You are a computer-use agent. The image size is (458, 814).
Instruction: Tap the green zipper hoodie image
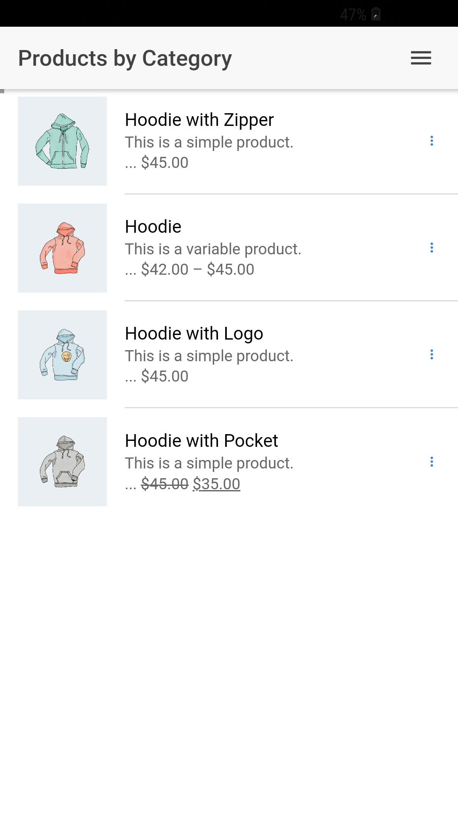point(62,141)
